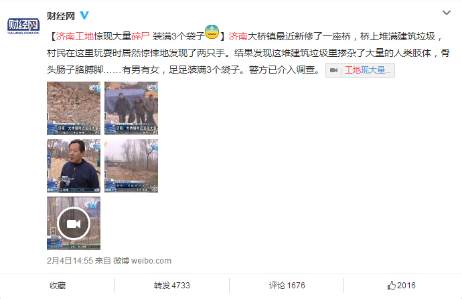Play the video thumbnail

click(x=74, y=223)
